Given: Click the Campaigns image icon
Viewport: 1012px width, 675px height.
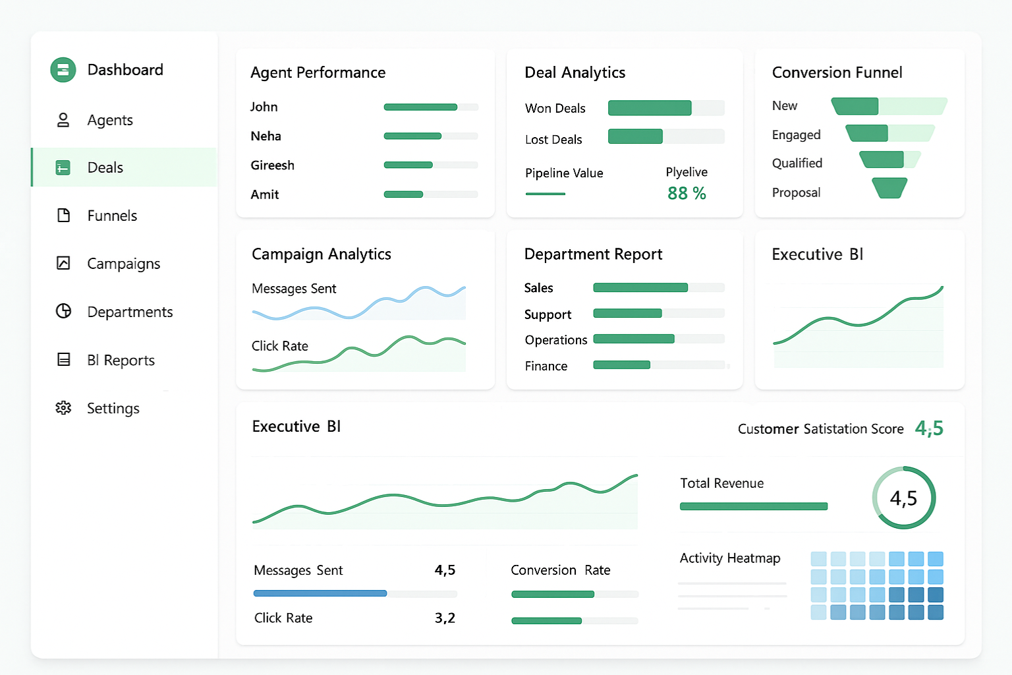Looking at the screenshot, I should pos(63,263).
